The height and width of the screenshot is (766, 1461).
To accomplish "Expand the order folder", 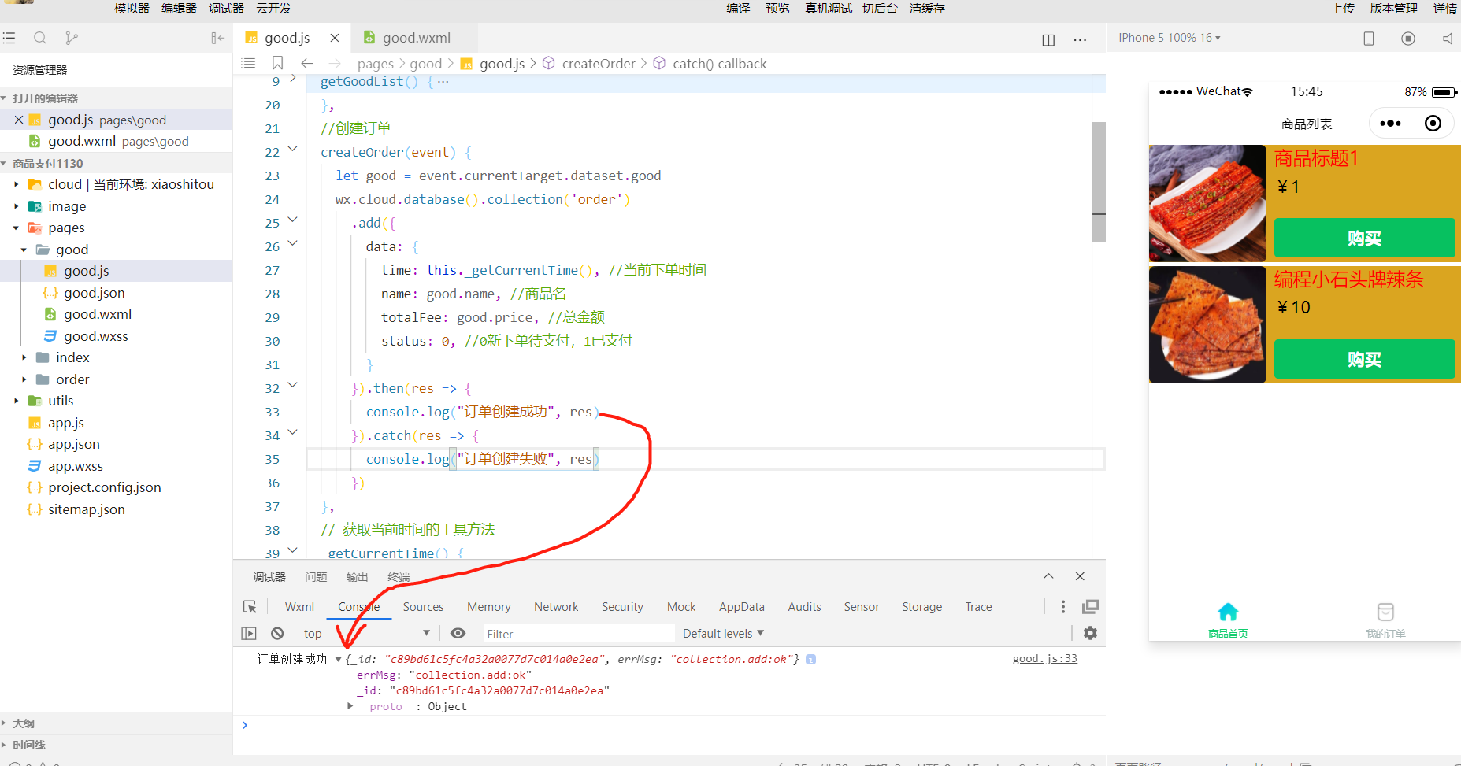I will tap(24, 379).
